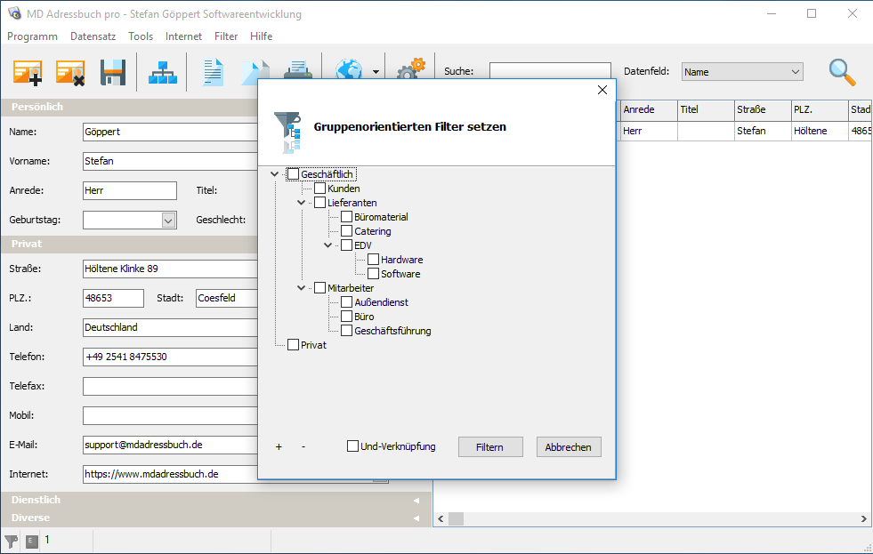873x554 pixels.
Task: Click the text document toolbar icon
Action: (x=213, y=72)
